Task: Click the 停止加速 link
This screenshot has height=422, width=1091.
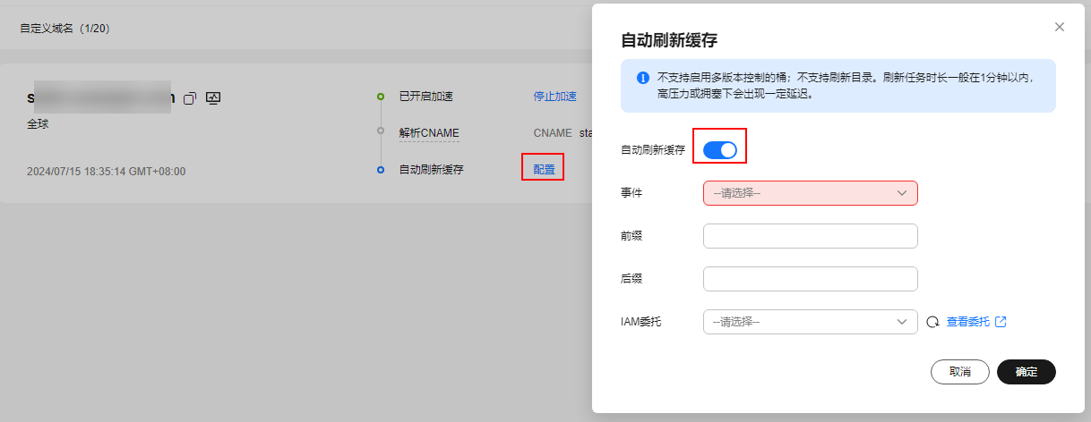Action: coord(555,97)
